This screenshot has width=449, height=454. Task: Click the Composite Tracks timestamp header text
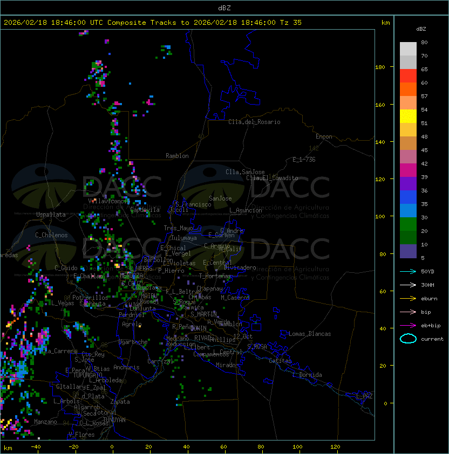click(x=153, y=23)
